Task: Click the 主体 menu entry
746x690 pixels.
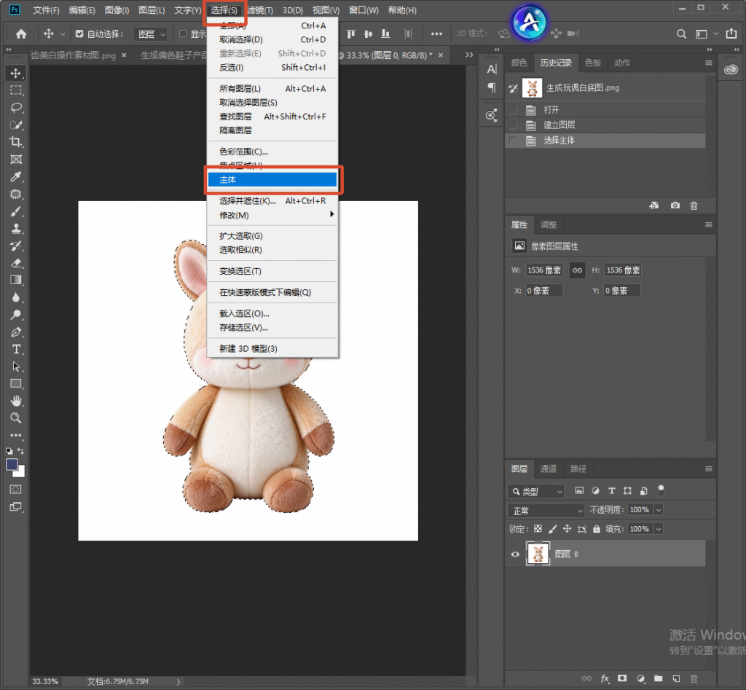Action: (x=272, y=179)
